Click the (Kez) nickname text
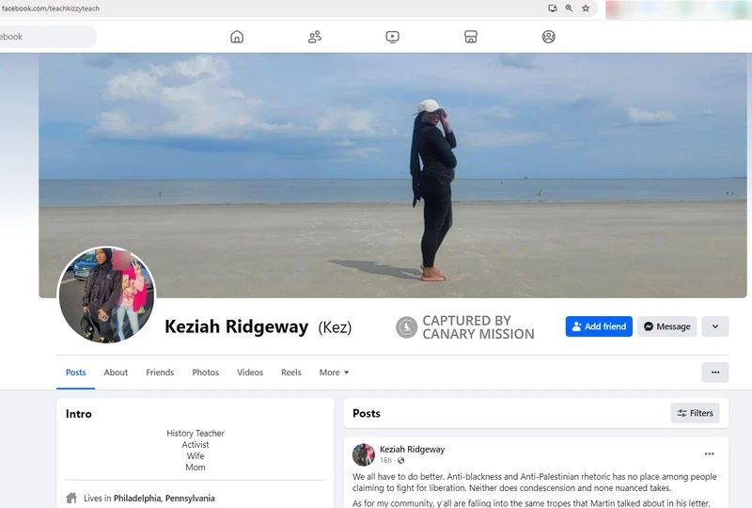This screenshot has height=508, width=752. [335, 327]
